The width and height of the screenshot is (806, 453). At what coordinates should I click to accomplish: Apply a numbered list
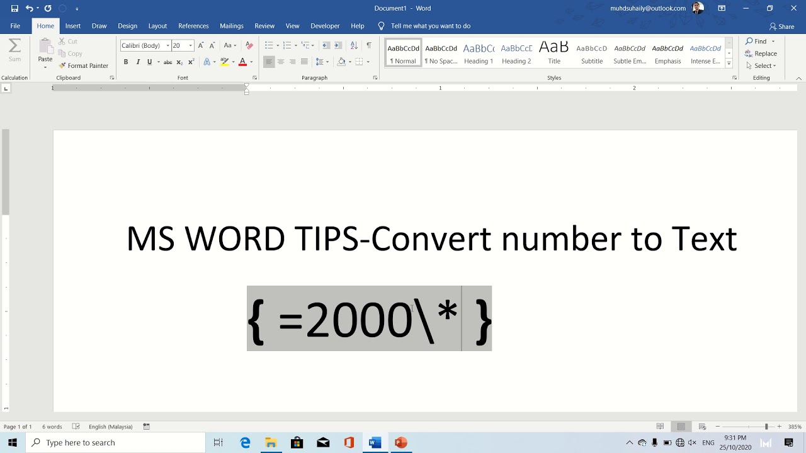pyautogui.click(x=287, y=45)
